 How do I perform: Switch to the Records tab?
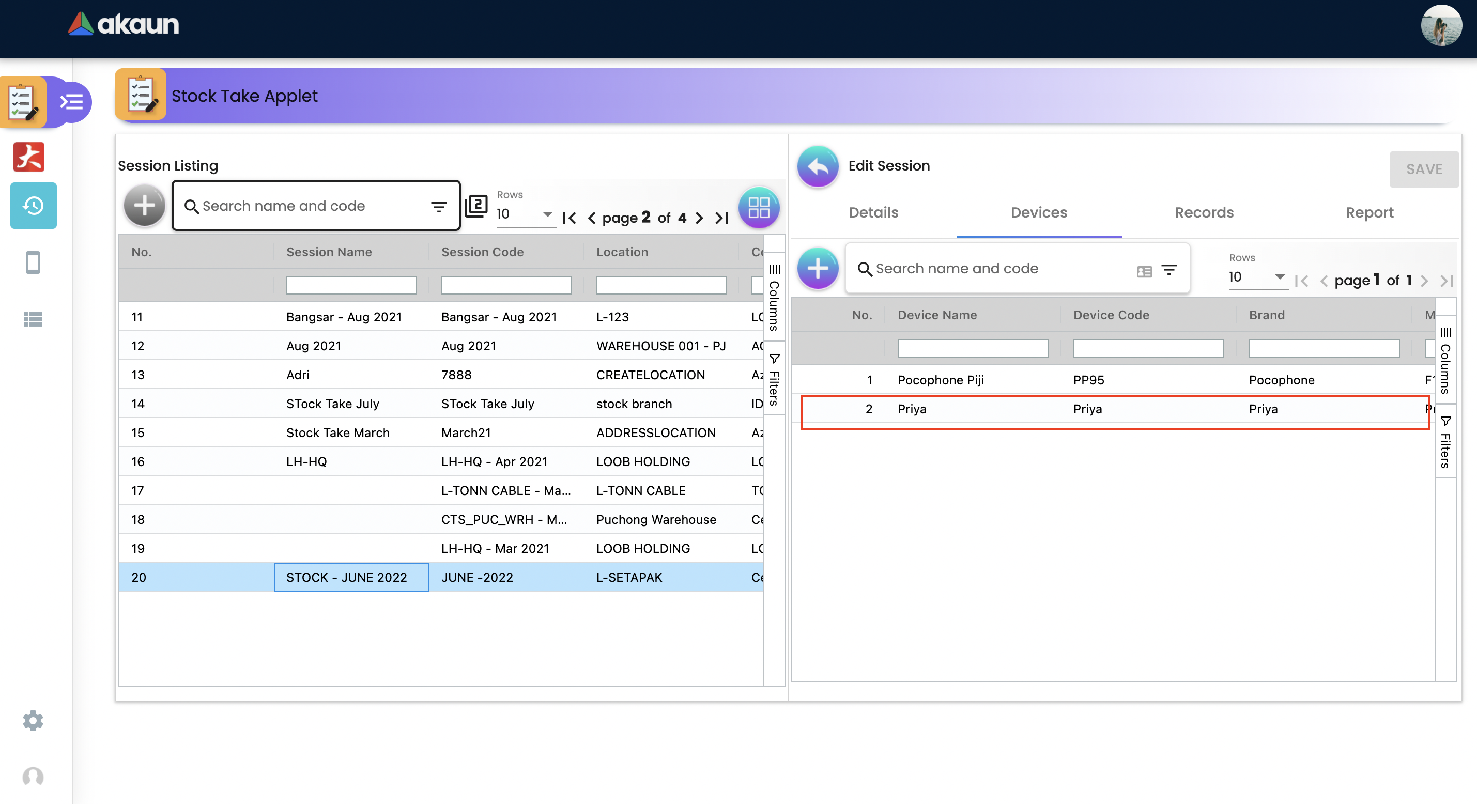[1204, 212]
